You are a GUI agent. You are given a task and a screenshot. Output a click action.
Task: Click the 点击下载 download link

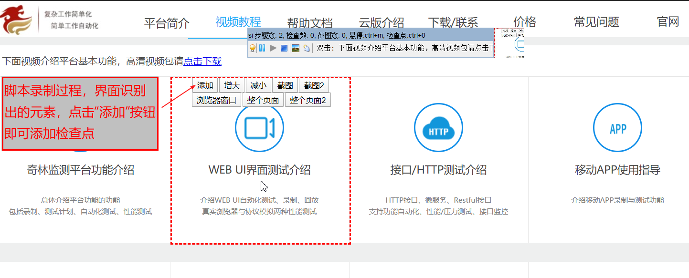point(202,61)
